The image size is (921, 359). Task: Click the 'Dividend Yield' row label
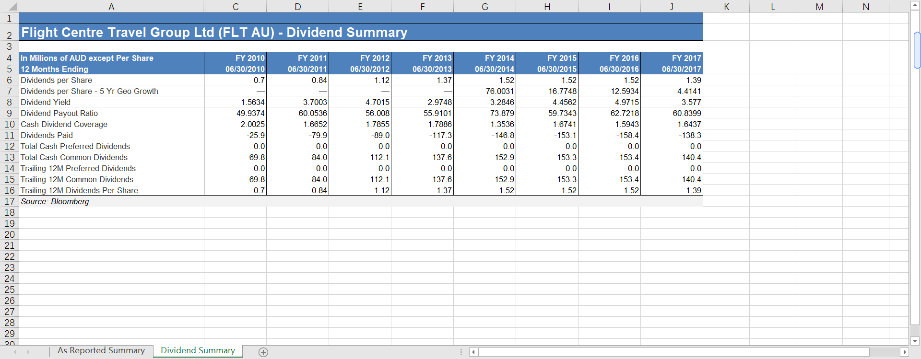coord(111,102)
